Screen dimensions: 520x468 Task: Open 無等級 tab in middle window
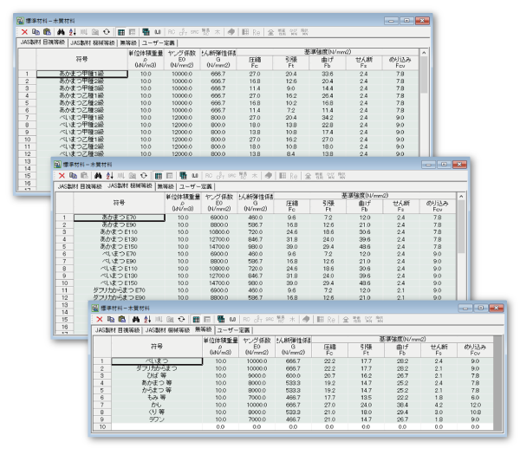[166, 186]
